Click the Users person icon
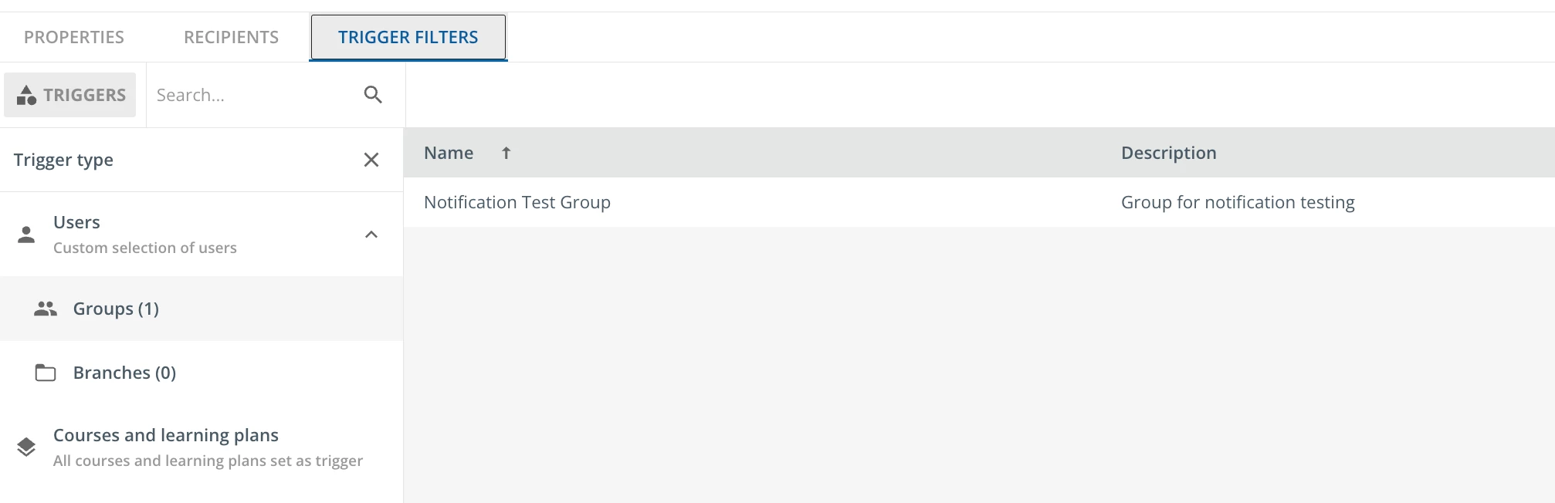1555x503 pixels. 26,235
